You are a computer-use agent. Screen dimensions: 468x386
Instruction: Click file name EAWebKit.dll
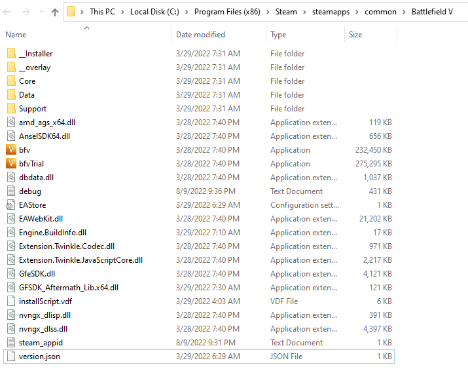41,219
